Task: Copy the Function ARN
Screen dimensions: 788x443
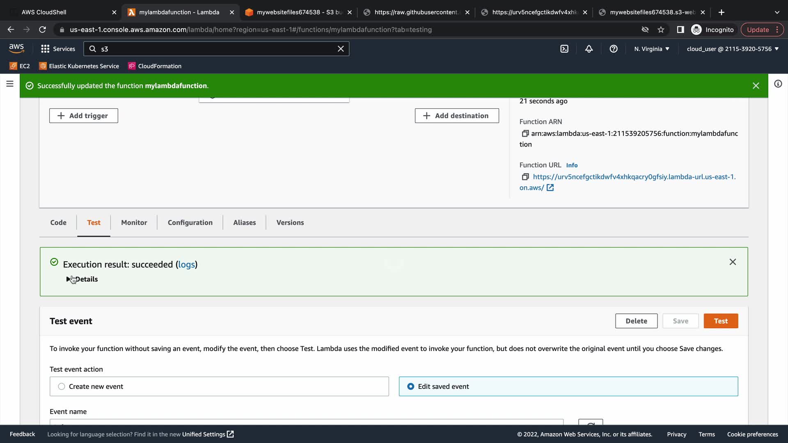Action: pyautogui.click(x=525, y=133)
